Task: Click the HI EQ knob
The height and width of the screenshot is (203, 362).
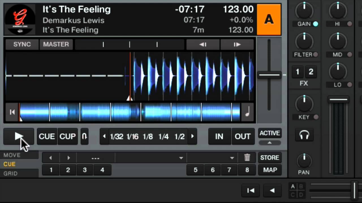Action: pos(337,11)
